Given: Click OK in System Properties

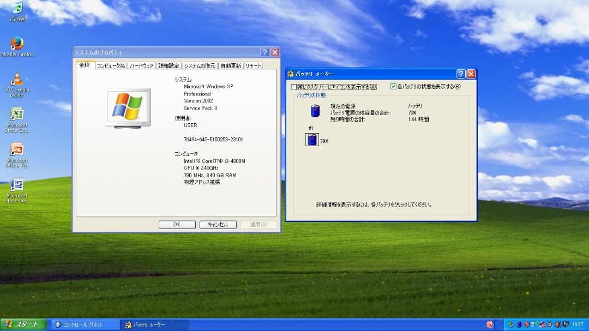Looking at the screenshot, I should click(176, 224).
